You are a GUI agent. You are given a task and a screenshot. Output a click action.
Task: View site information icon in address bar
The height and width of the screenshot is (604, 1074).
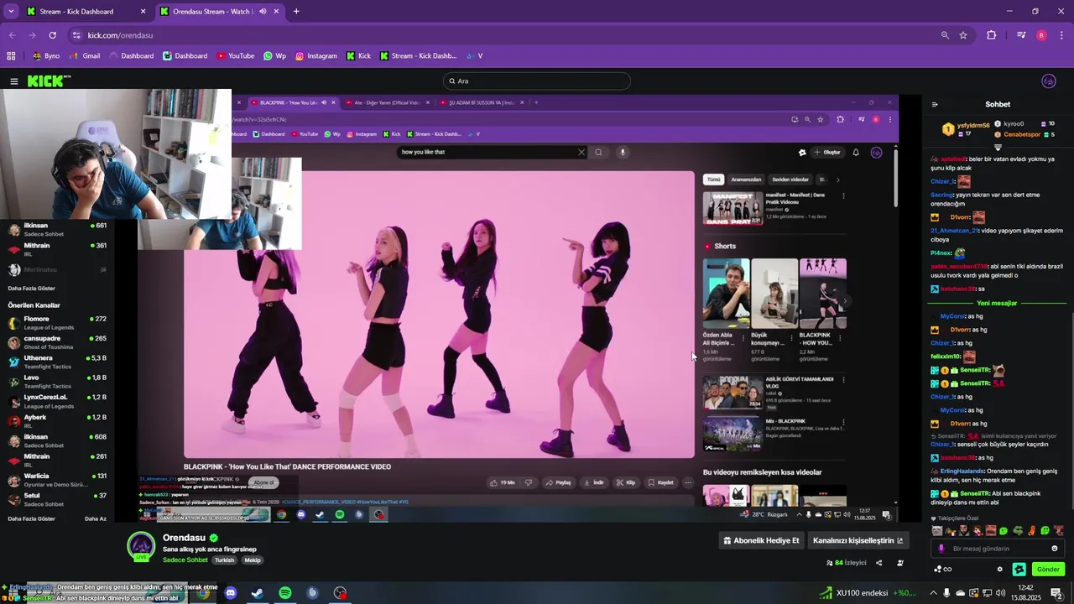(76, 35)
